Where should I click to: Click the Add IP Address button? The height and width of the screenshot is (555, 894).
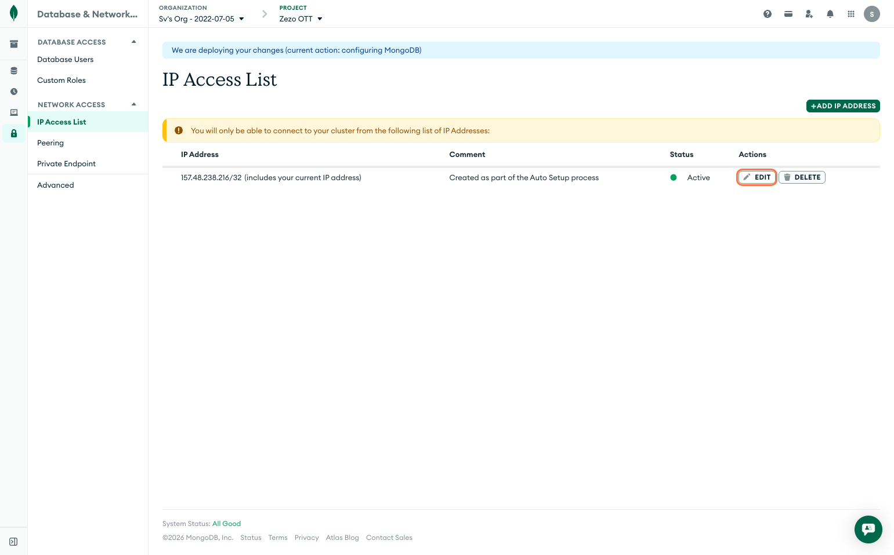(x=843, y=106)
